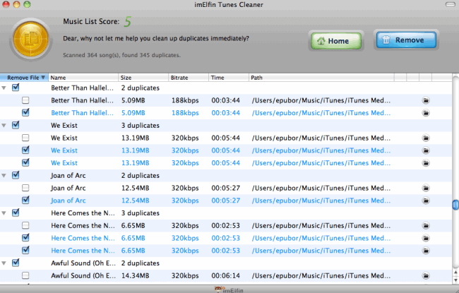Click path of unchecked We Exist row

(321, 138)
